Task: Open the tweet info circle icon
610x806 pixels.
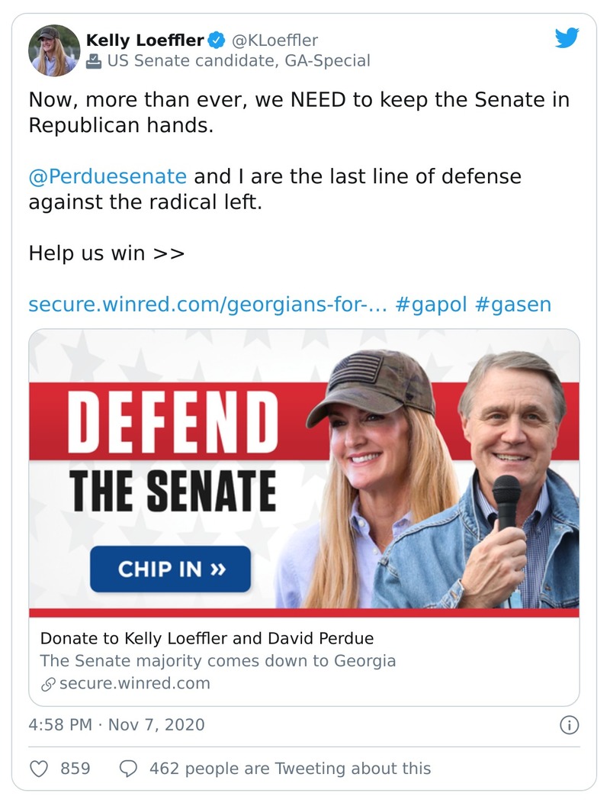Action: tap(569, 724)
